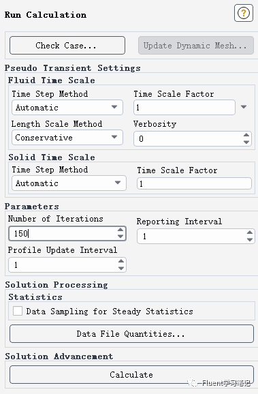The width and height of the screenshot is (258, 394).
Task: Click the Fluid Time Scale Factor field
Action: coord(184,108)
